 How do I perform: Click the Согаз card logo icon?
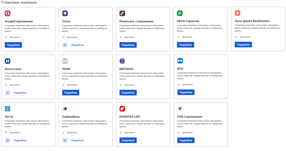coord(65,13)
